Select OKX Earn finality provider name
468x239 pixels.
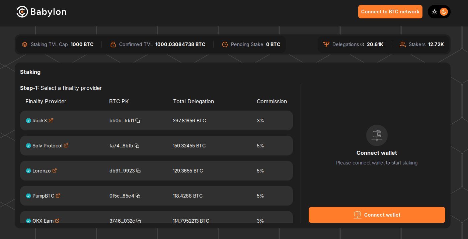pyautogui.click(x=43, y=221)
